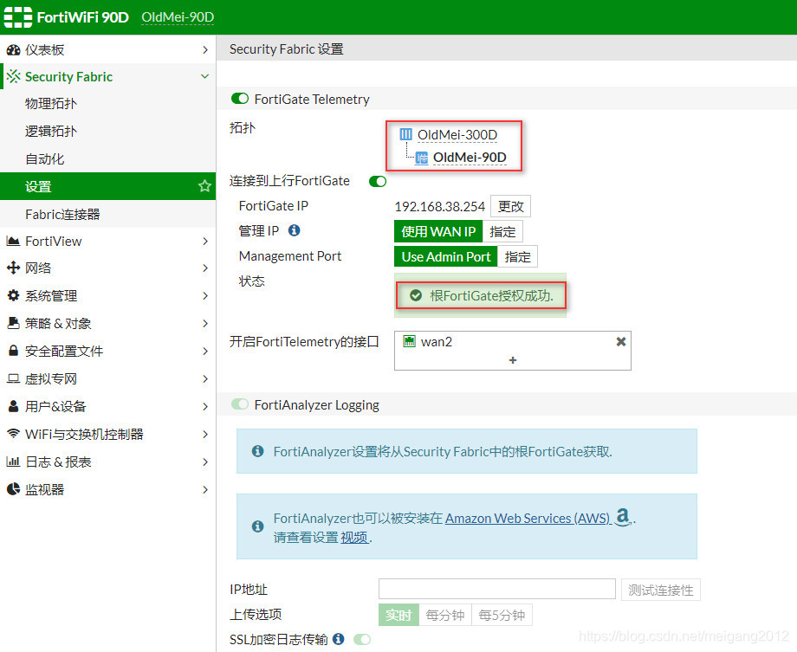The image size is (797, 652).
Task: Toggle SSL加密日志传输 switch
Action: coord(362,639)
